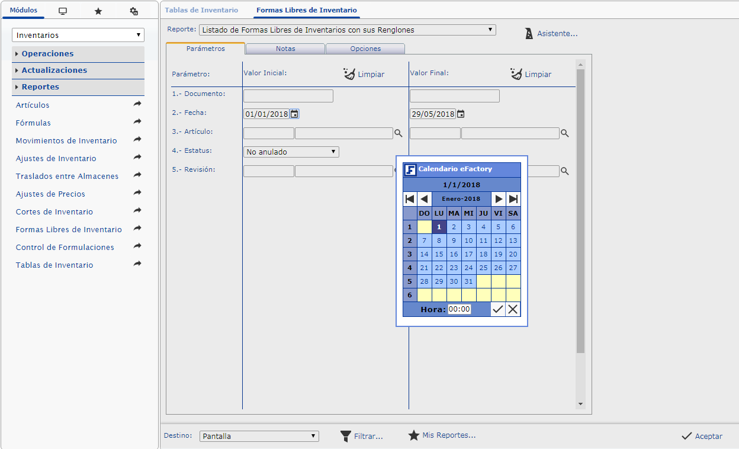739x449 pixels.
Task: Expand the Operaciones section
Action: (47, 54)
